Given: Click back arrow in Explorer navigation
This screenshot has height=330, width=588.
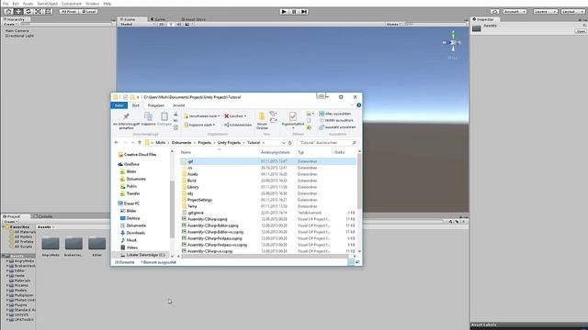Looking at the screenshot, I should (x=117, y=143).
